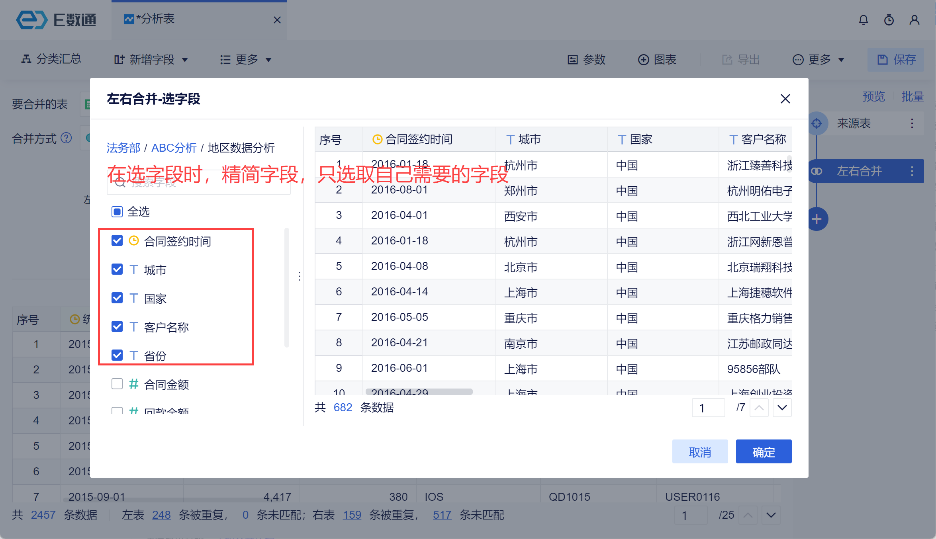Toggle the 全选 select-all checkbox

coord(117,211)
